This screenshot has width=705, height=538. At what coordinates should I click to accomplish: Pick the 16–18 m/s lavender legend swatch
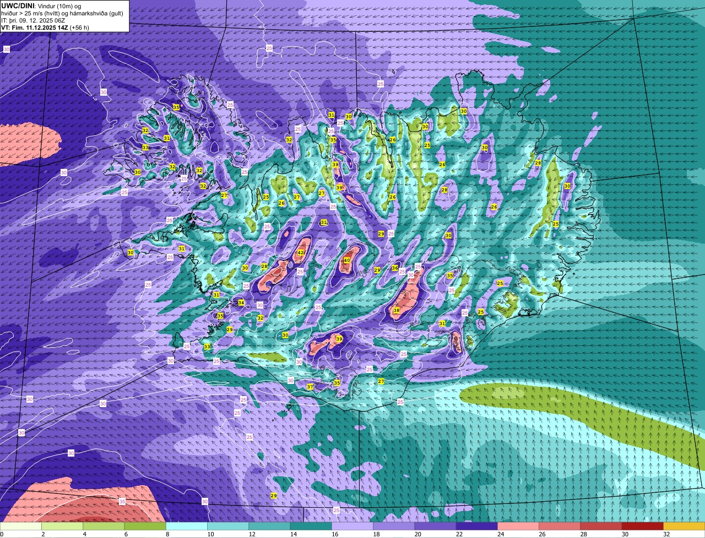(352, 526)
